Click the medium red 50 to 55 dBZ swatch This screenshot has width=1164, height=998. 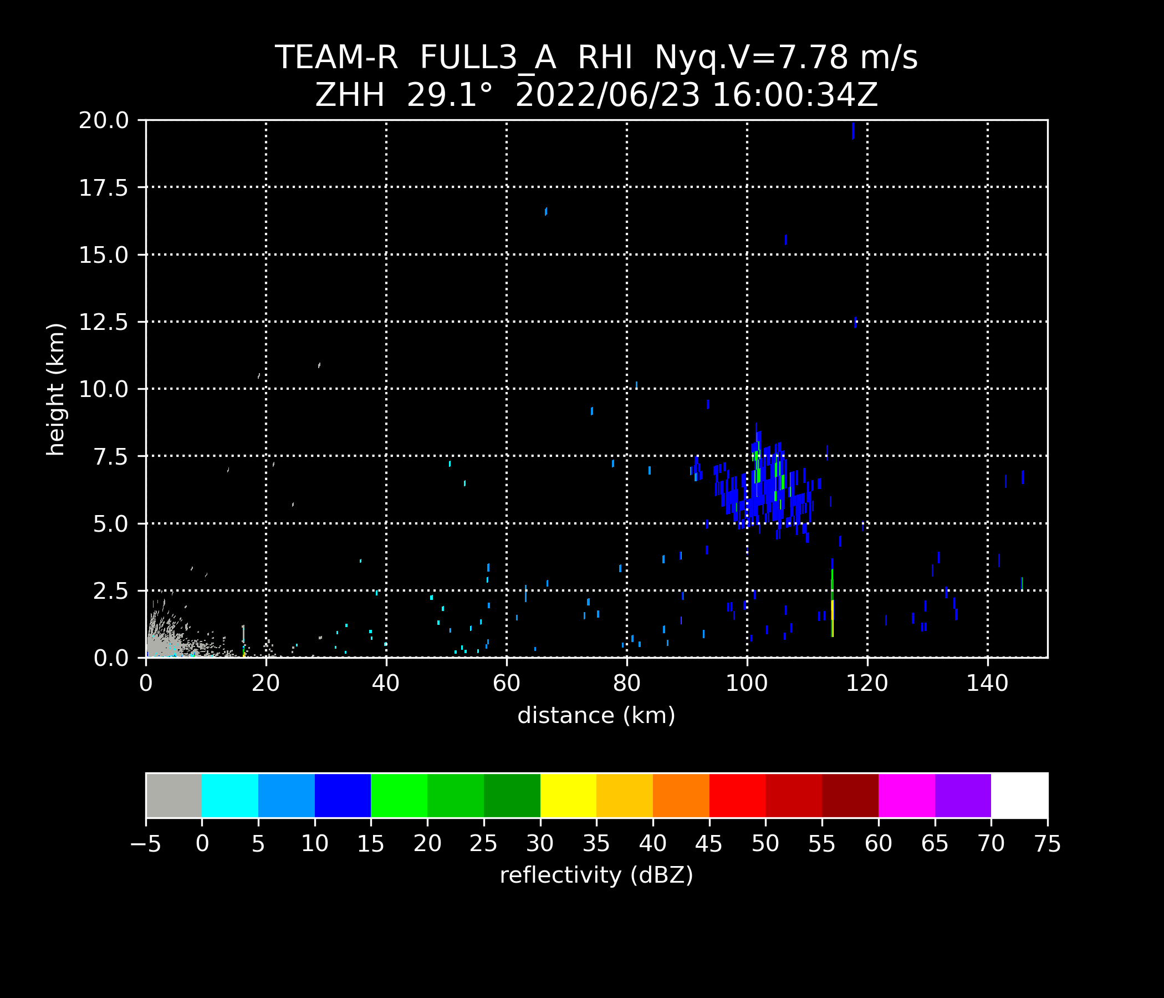[794, 795]
